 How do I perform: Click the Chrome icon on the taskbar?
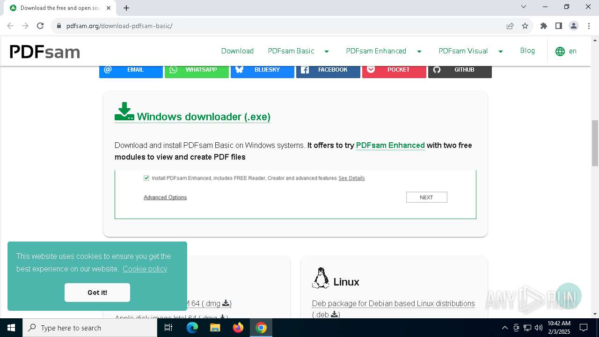pos(261,328)
